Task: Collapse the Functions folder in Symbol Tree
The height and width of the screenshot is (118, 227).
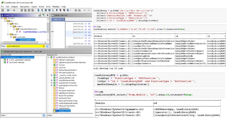Action: coord(2,18)
